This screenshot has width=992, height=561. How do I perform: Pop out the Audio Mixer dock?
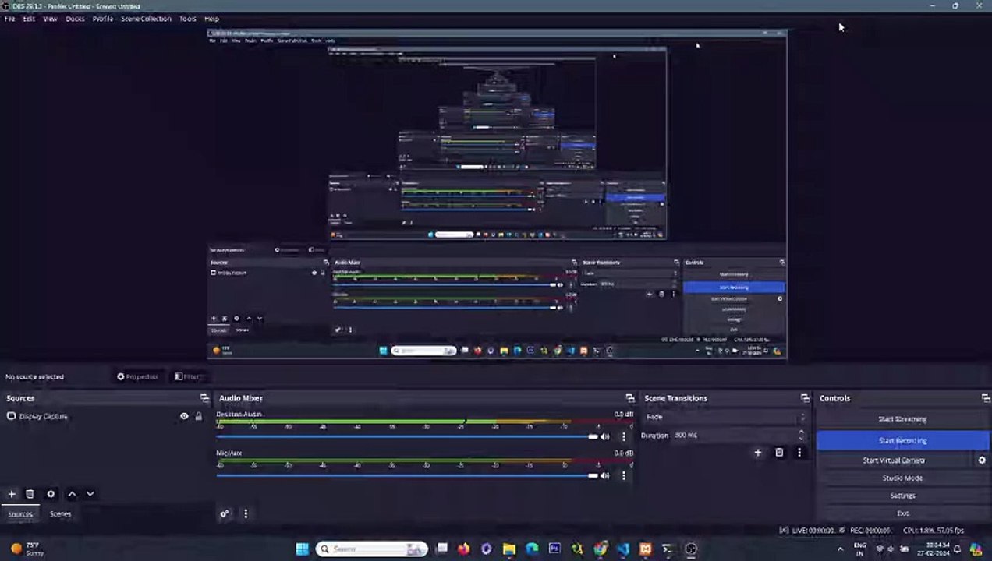pos(630,398)
